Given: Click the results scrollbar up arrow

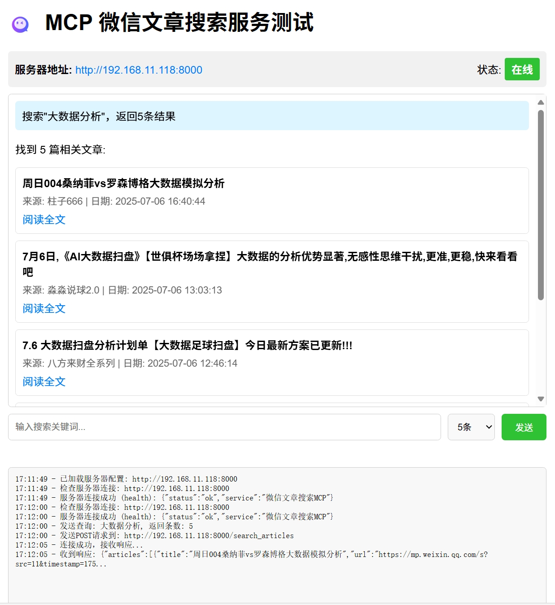Looking at the screenshot, I should tap(541, 102).
